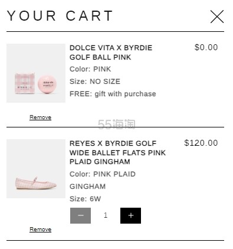233x249 pixels.
Task: Close the cart with the X icon
Action: click(217, 17)
